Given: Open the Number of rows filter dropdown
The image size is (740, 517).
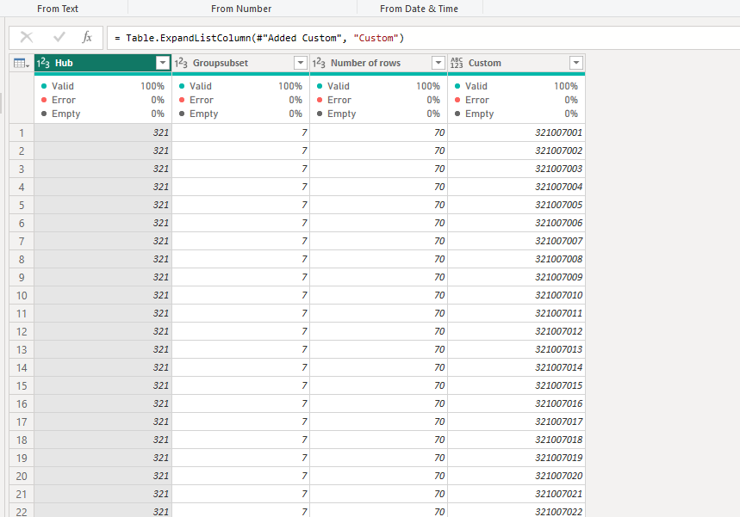Looking at the screenshot, I should click(438, 63).
